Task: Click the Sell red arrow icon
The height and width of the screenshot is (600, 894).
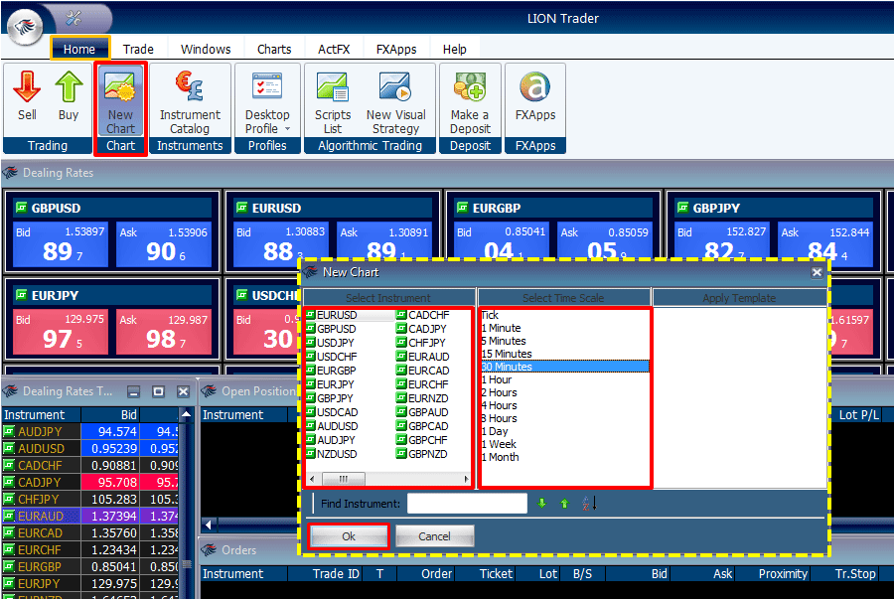Action: coord(26,86)
